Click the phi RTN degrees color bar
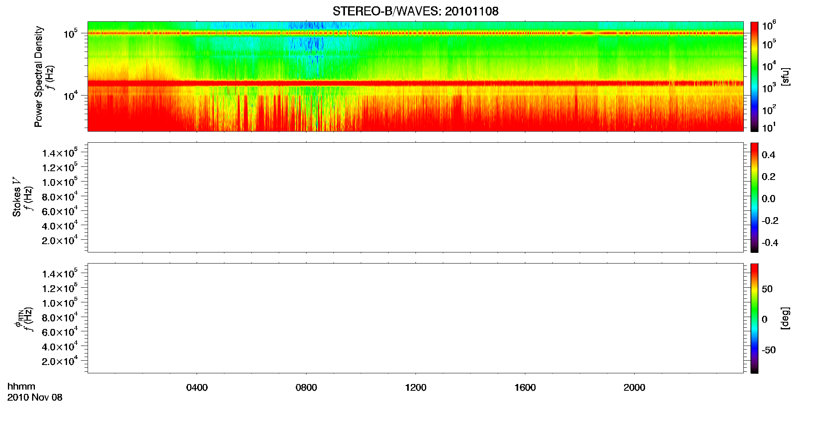This screenshot has height=428, width=831. click(754, 318)
